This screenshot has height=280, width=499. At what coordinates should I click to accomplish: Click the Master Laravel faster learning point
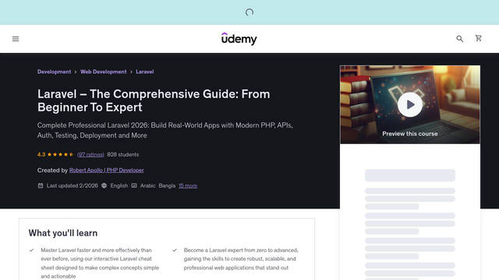coord(100,263)
